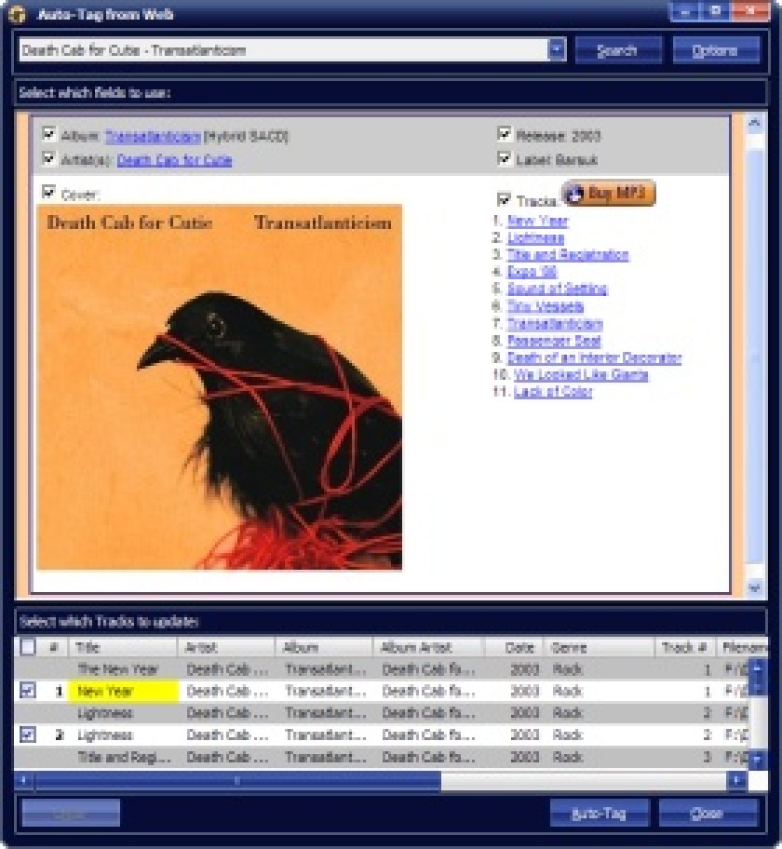The image size is (782, 849).
Task: Select 'The New Year' title cell
Action: pos(124,668)
